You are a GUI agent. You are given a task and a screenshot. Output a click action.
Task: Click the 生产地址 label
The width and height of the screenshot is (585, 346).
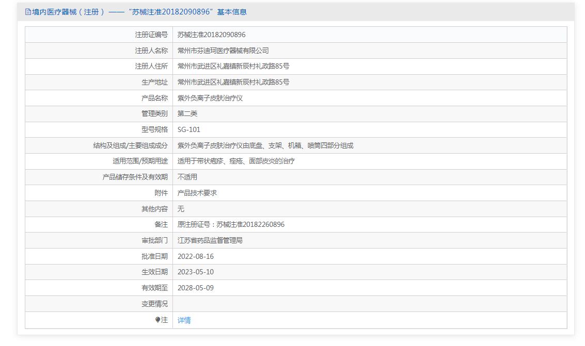pyautogui.click(x=155, y=83)
